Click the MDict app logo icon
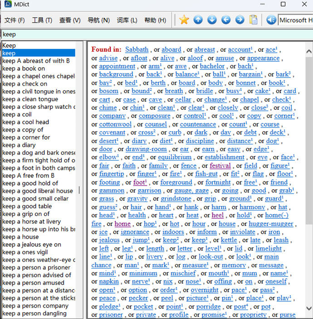 pyautogui.click(x=8, y=4)
